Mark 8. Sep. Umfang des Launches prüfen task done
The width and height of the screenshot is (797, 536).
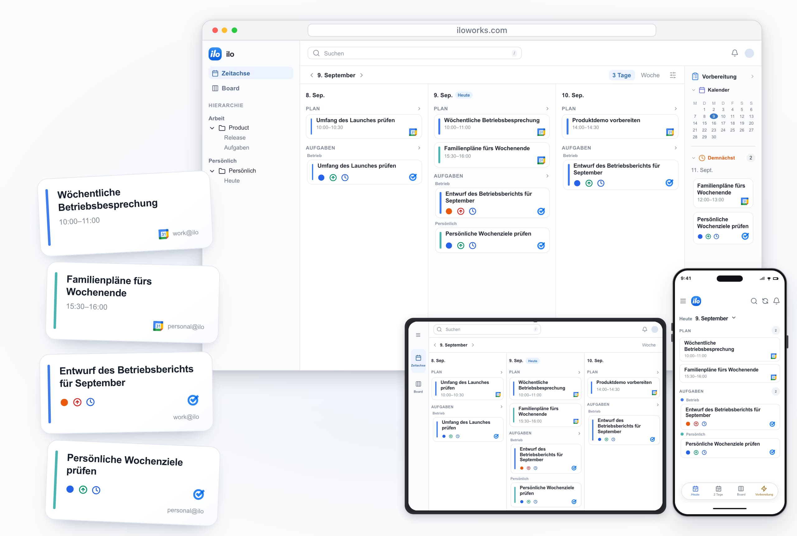tap(413, 177)
